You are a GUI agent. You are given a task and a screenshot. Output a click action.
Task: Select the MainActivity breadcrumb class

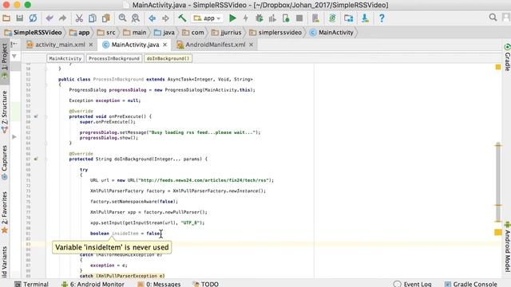(331, 33)
